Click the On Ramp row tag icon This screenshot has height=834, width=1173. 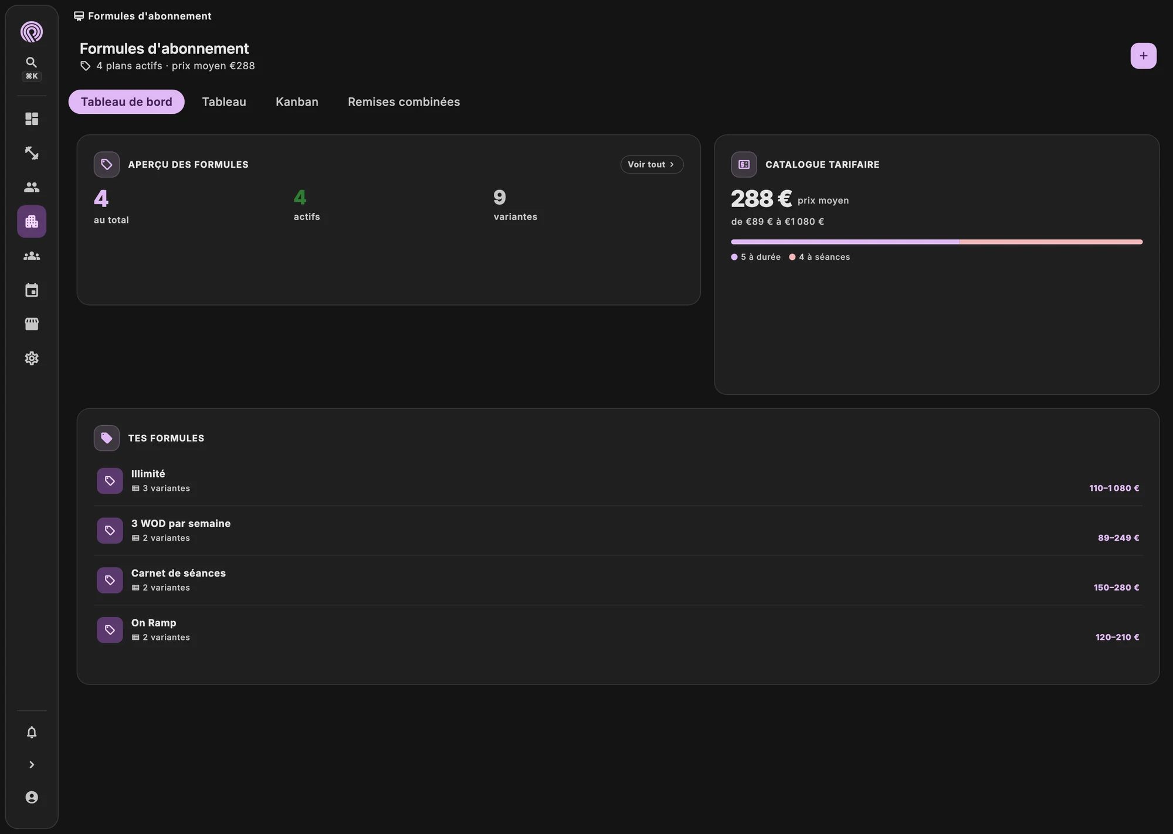pyautogui.click(x=110, y=630)
